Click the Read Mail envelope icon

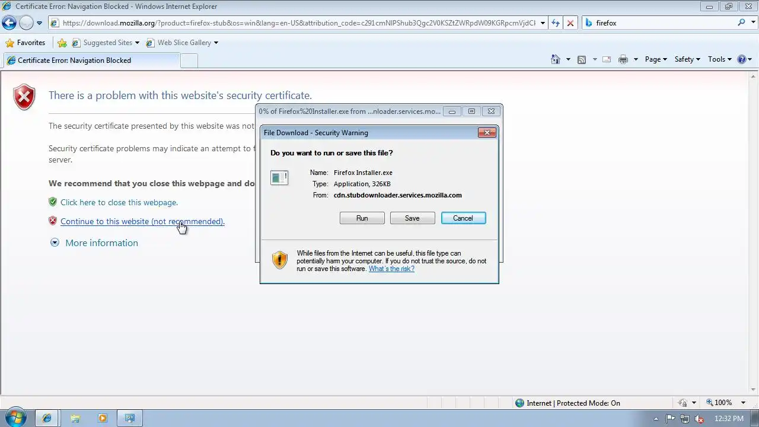(x=607, y=59)
